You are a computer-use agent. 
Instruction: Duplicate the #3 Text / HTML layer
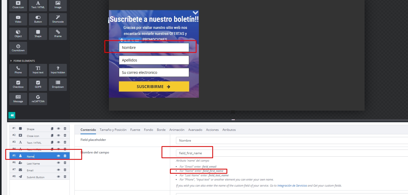pos(52,142)
